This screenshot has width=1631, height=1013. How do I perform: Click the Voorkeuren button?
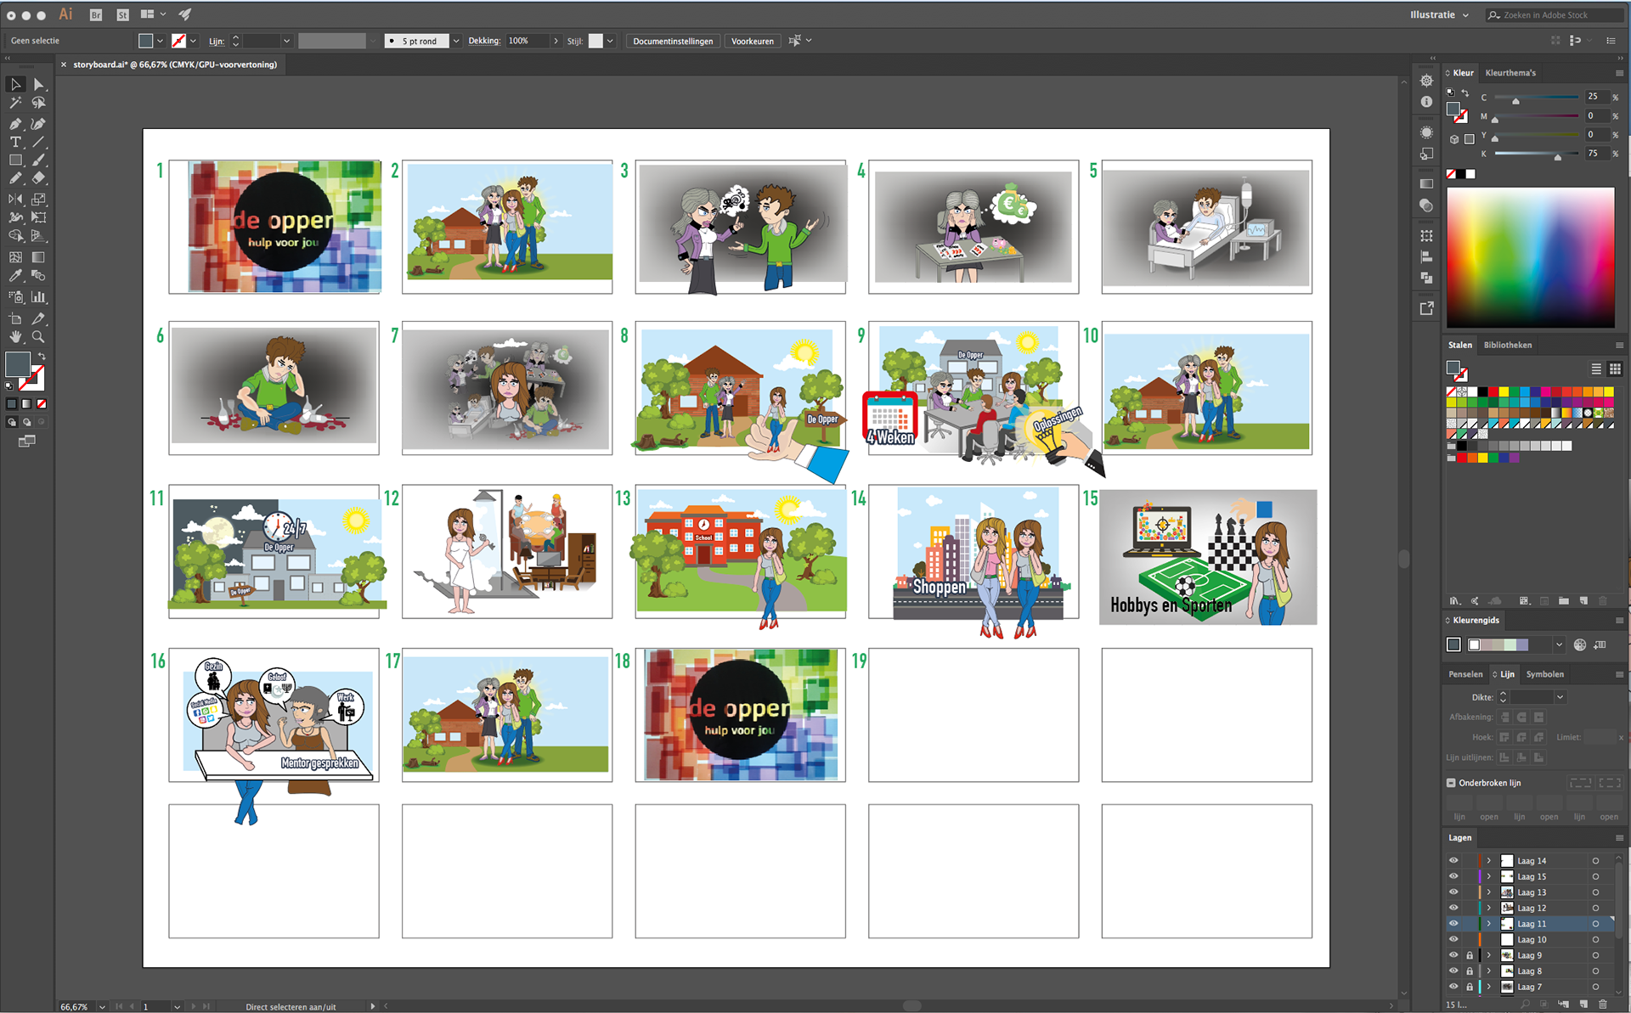coord(752,41)
